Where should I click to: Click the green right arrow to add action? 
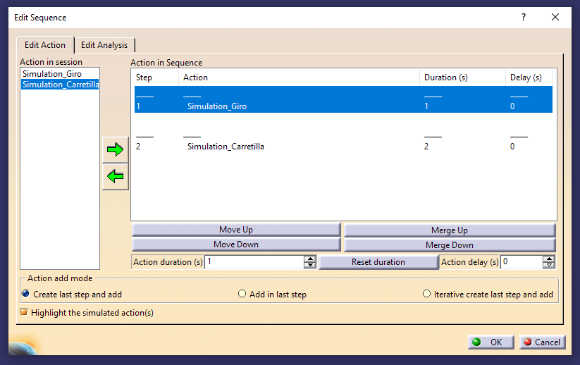[x=115, y=149]
